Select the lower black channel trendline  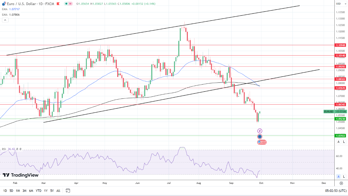coord(182,96)
